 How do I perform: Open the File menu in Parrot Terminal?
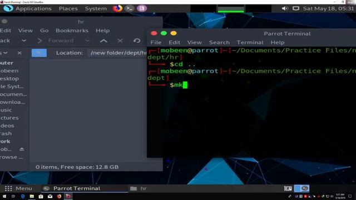click(156, 42)
